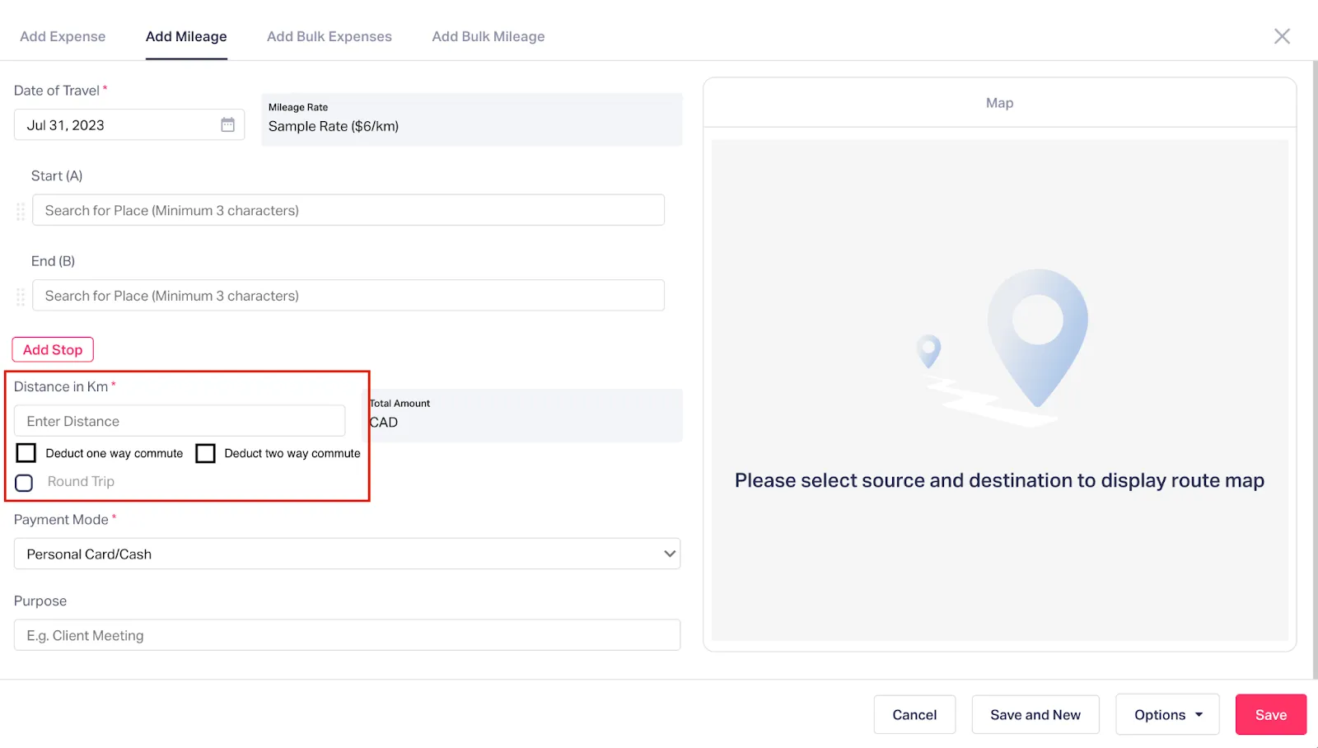Expand the Payment Mode dropdown

[347, 554]
